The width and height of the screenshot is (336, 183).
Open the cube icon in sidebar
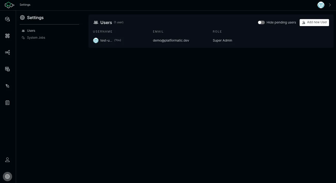click(7, 19)
